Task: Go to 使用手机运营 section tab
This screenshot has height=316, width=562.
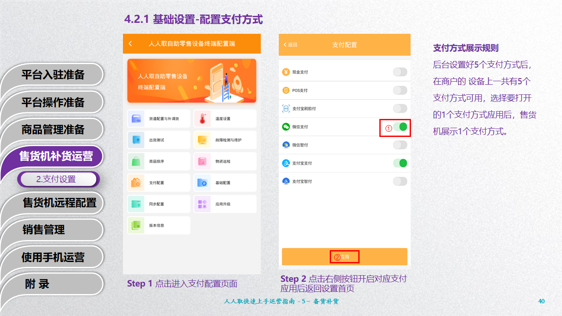Action: tap(53, 257)
